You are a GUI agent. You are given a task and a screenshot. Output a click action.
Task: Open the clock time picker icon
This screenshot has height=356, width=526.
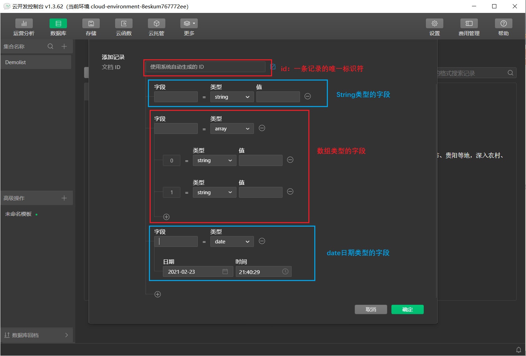(x=285, y=271)
